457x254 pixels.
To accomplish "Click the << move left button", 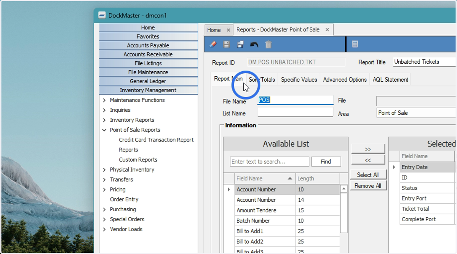I will click(x=368, y=160).
